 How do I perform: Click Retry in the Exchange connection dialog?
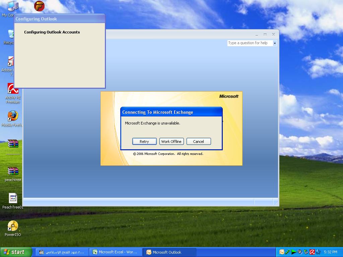coord(144,142)
